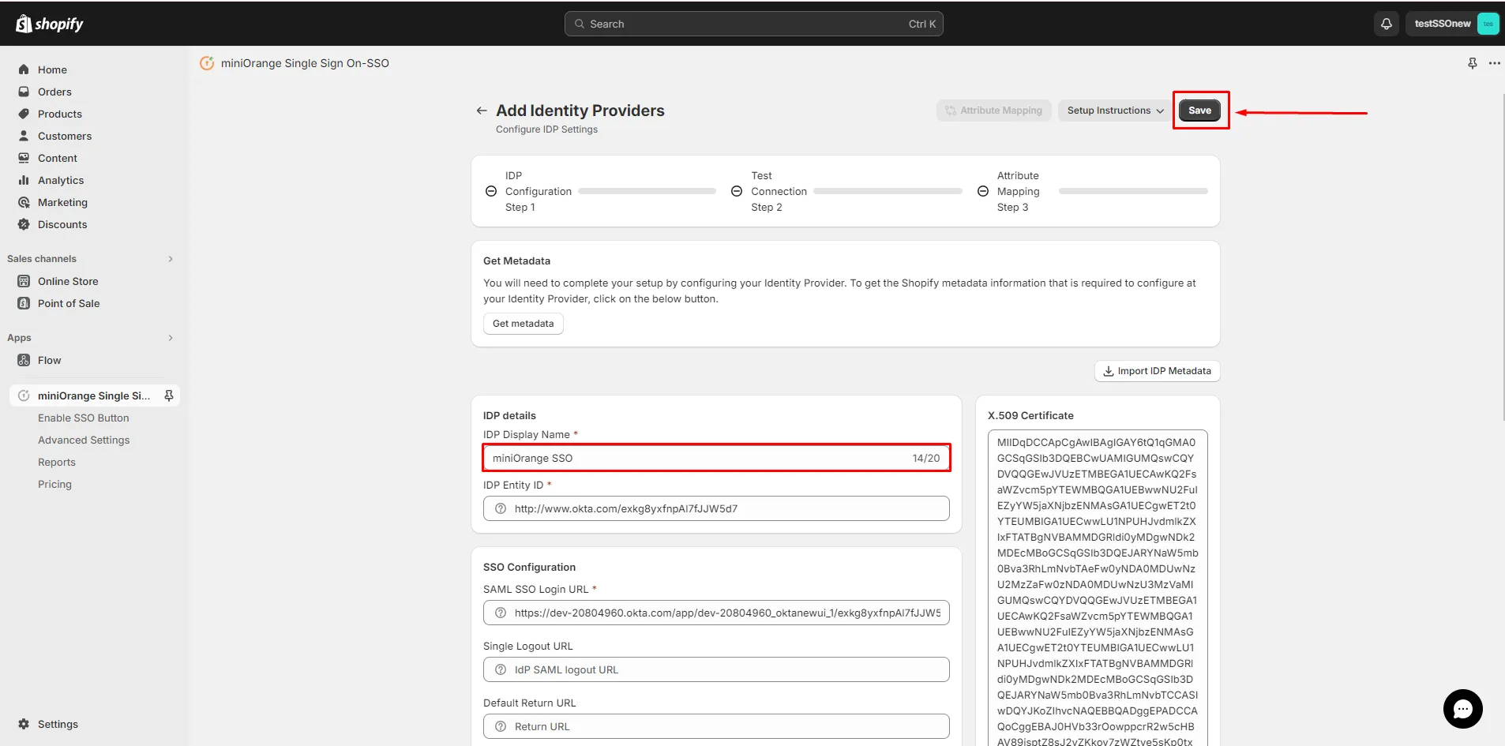Unpin the miniOrange app in sidebar
This screenshot has height=746, width=1505.
click(x=168, y=395)
